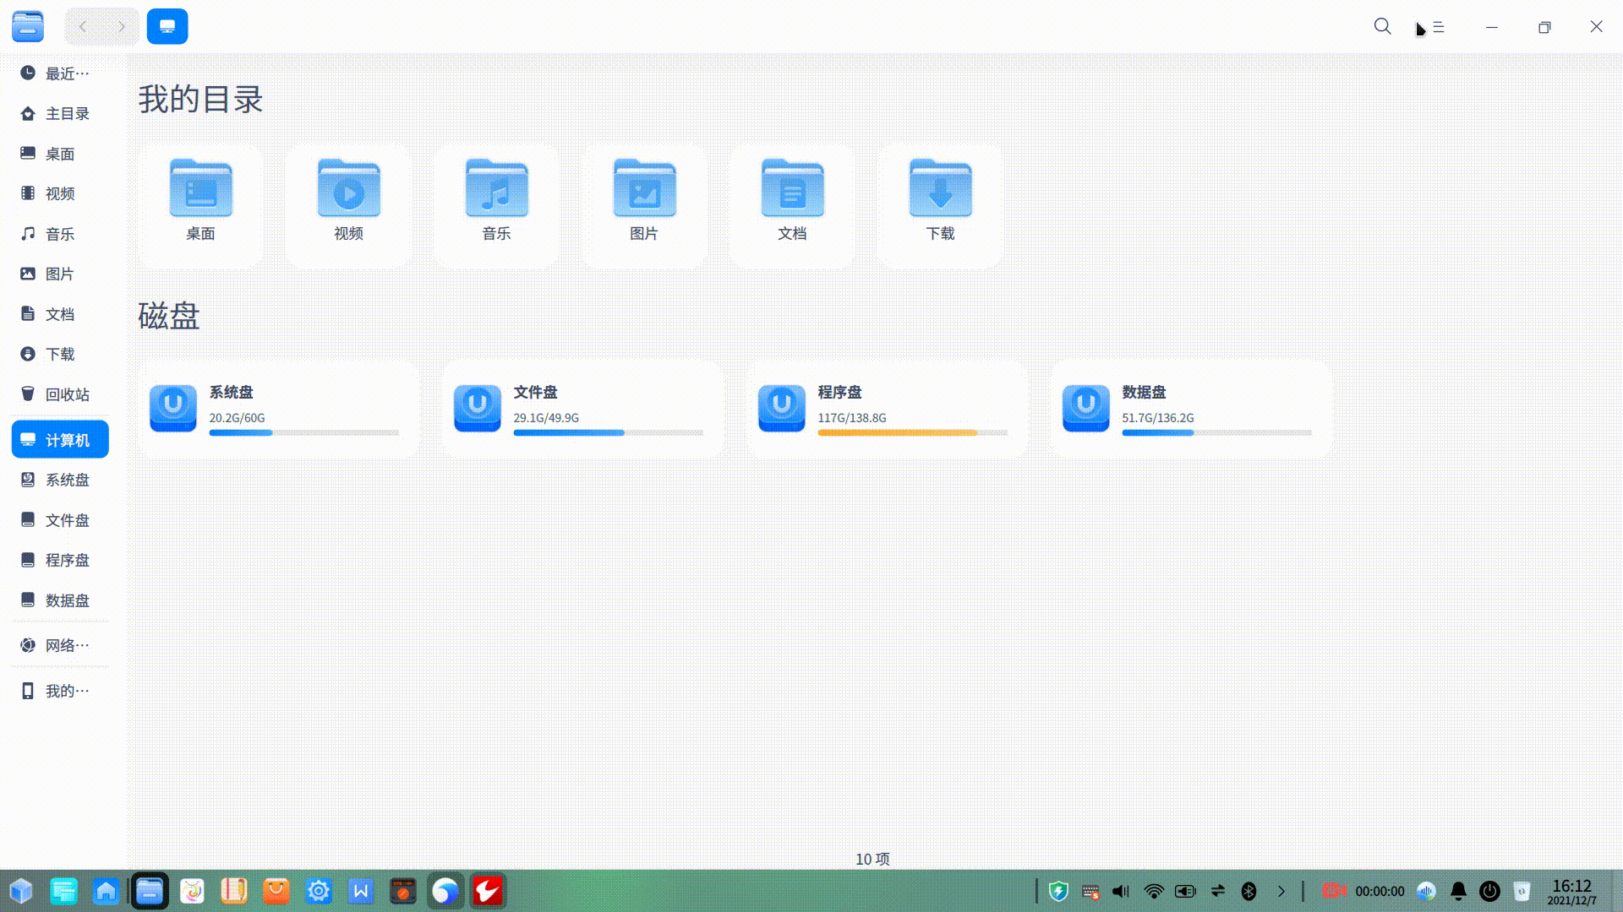
Task: Launch the browser from the dock
Action: 445,890
